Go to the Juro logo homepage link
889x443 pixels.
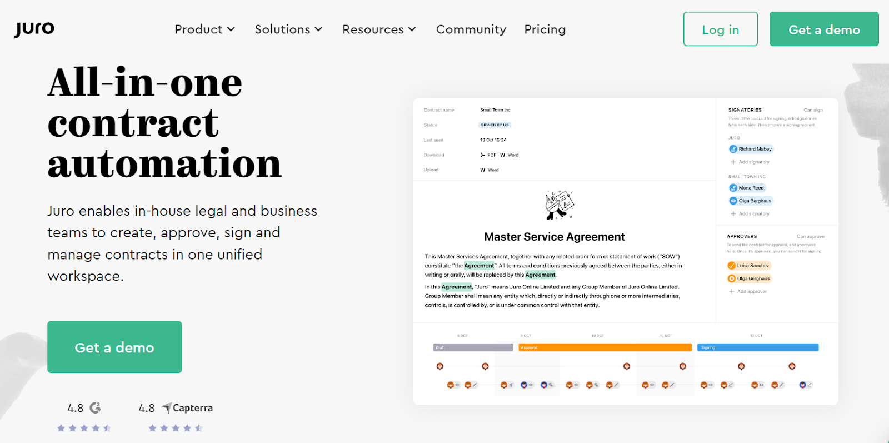(34, 29)
